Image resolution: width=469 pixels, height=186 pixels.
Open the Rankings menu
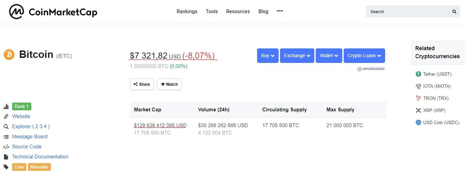[x=187, y=11]
